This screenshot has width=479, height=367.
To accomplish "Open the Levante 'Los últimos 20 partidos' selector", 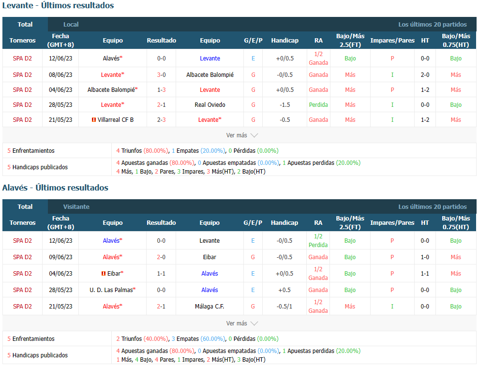I will click(x=432, y=25).
